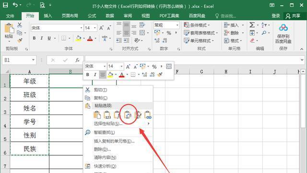307x173 pixels.
Task: Switch to the 公式 tab
Action: point(92,16)
